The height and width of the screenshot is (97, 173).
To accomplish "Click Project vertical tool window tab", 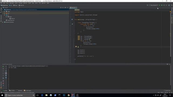I will pyautogui.click(x=1, y=10).
